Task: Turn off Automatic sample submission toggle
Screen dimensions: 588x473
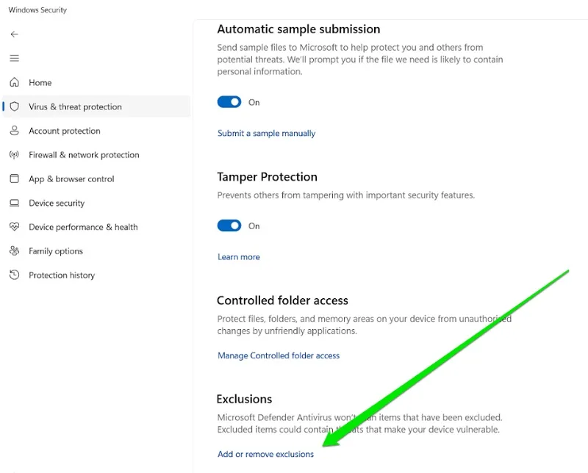Action: [x=229, y=102]
